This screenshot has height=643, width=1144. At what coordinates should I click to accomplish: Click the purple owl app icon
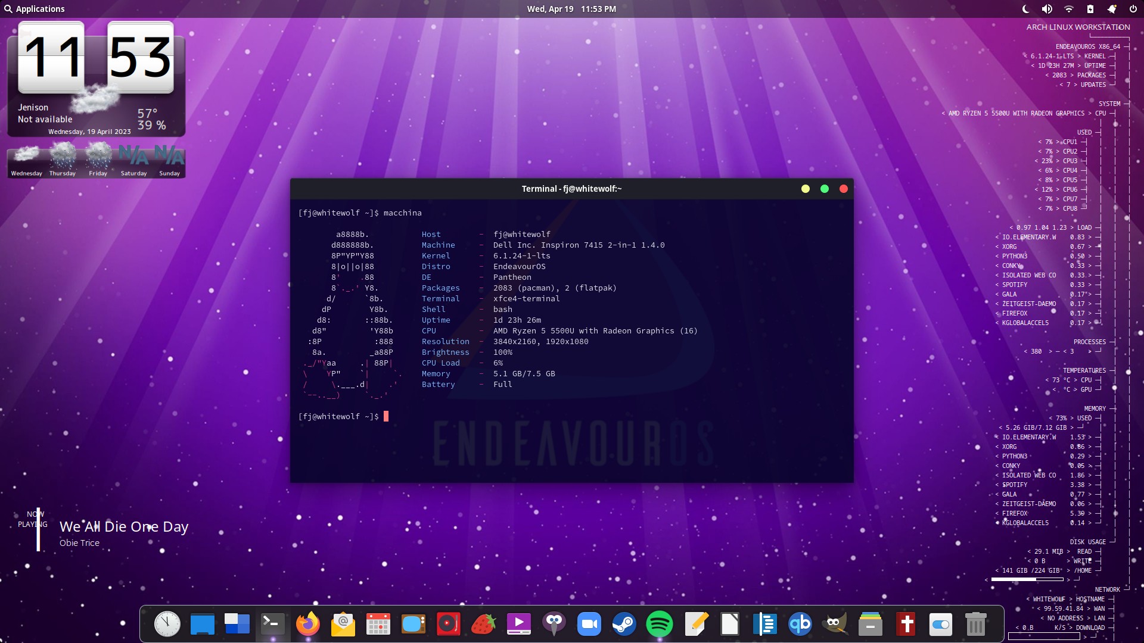click(554, 624)
